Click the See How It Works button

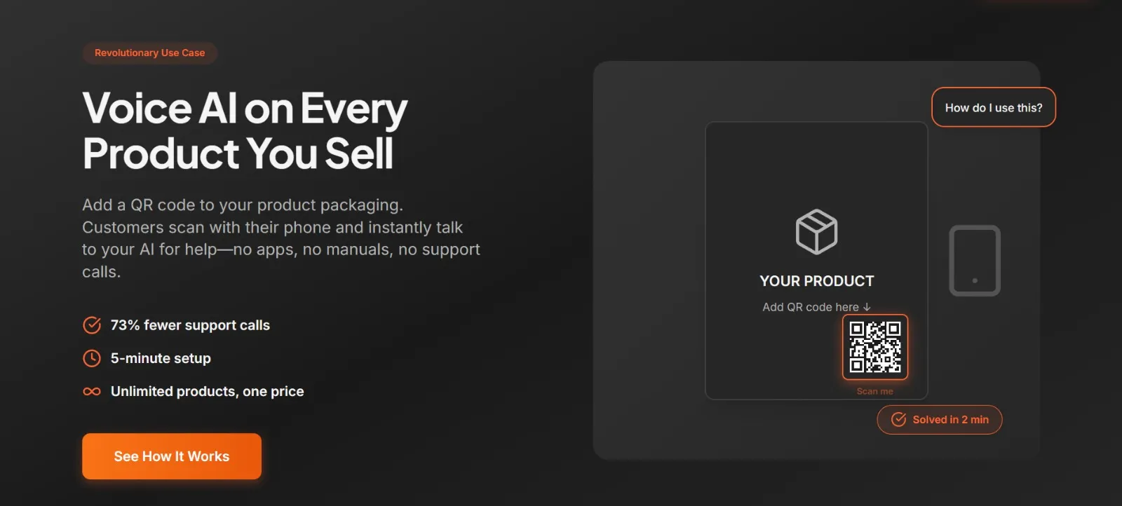(x=172, y=456)
